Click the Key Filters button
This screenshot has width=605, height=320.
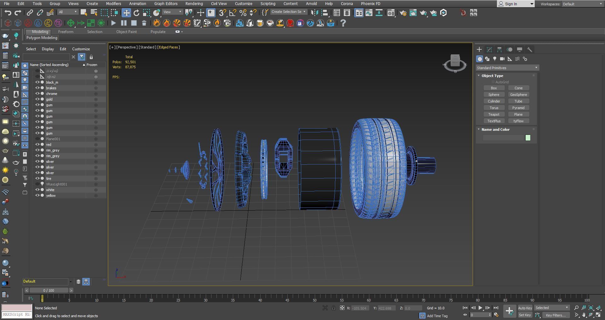coord(556,315)
